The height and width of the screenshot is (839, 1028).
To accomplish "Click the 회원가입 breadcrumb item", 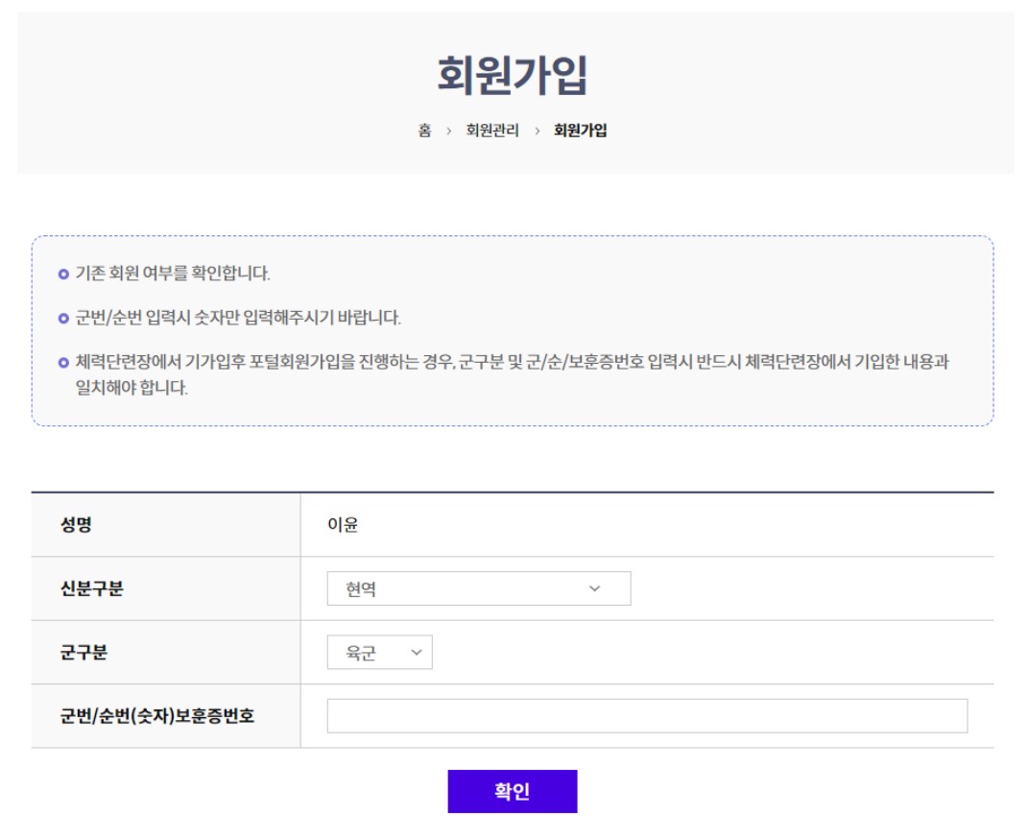I will coord(580,131).
